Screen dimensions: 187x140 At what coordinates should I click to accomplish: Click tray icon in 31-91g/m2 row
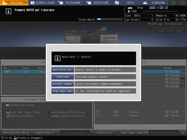point(183,71)
